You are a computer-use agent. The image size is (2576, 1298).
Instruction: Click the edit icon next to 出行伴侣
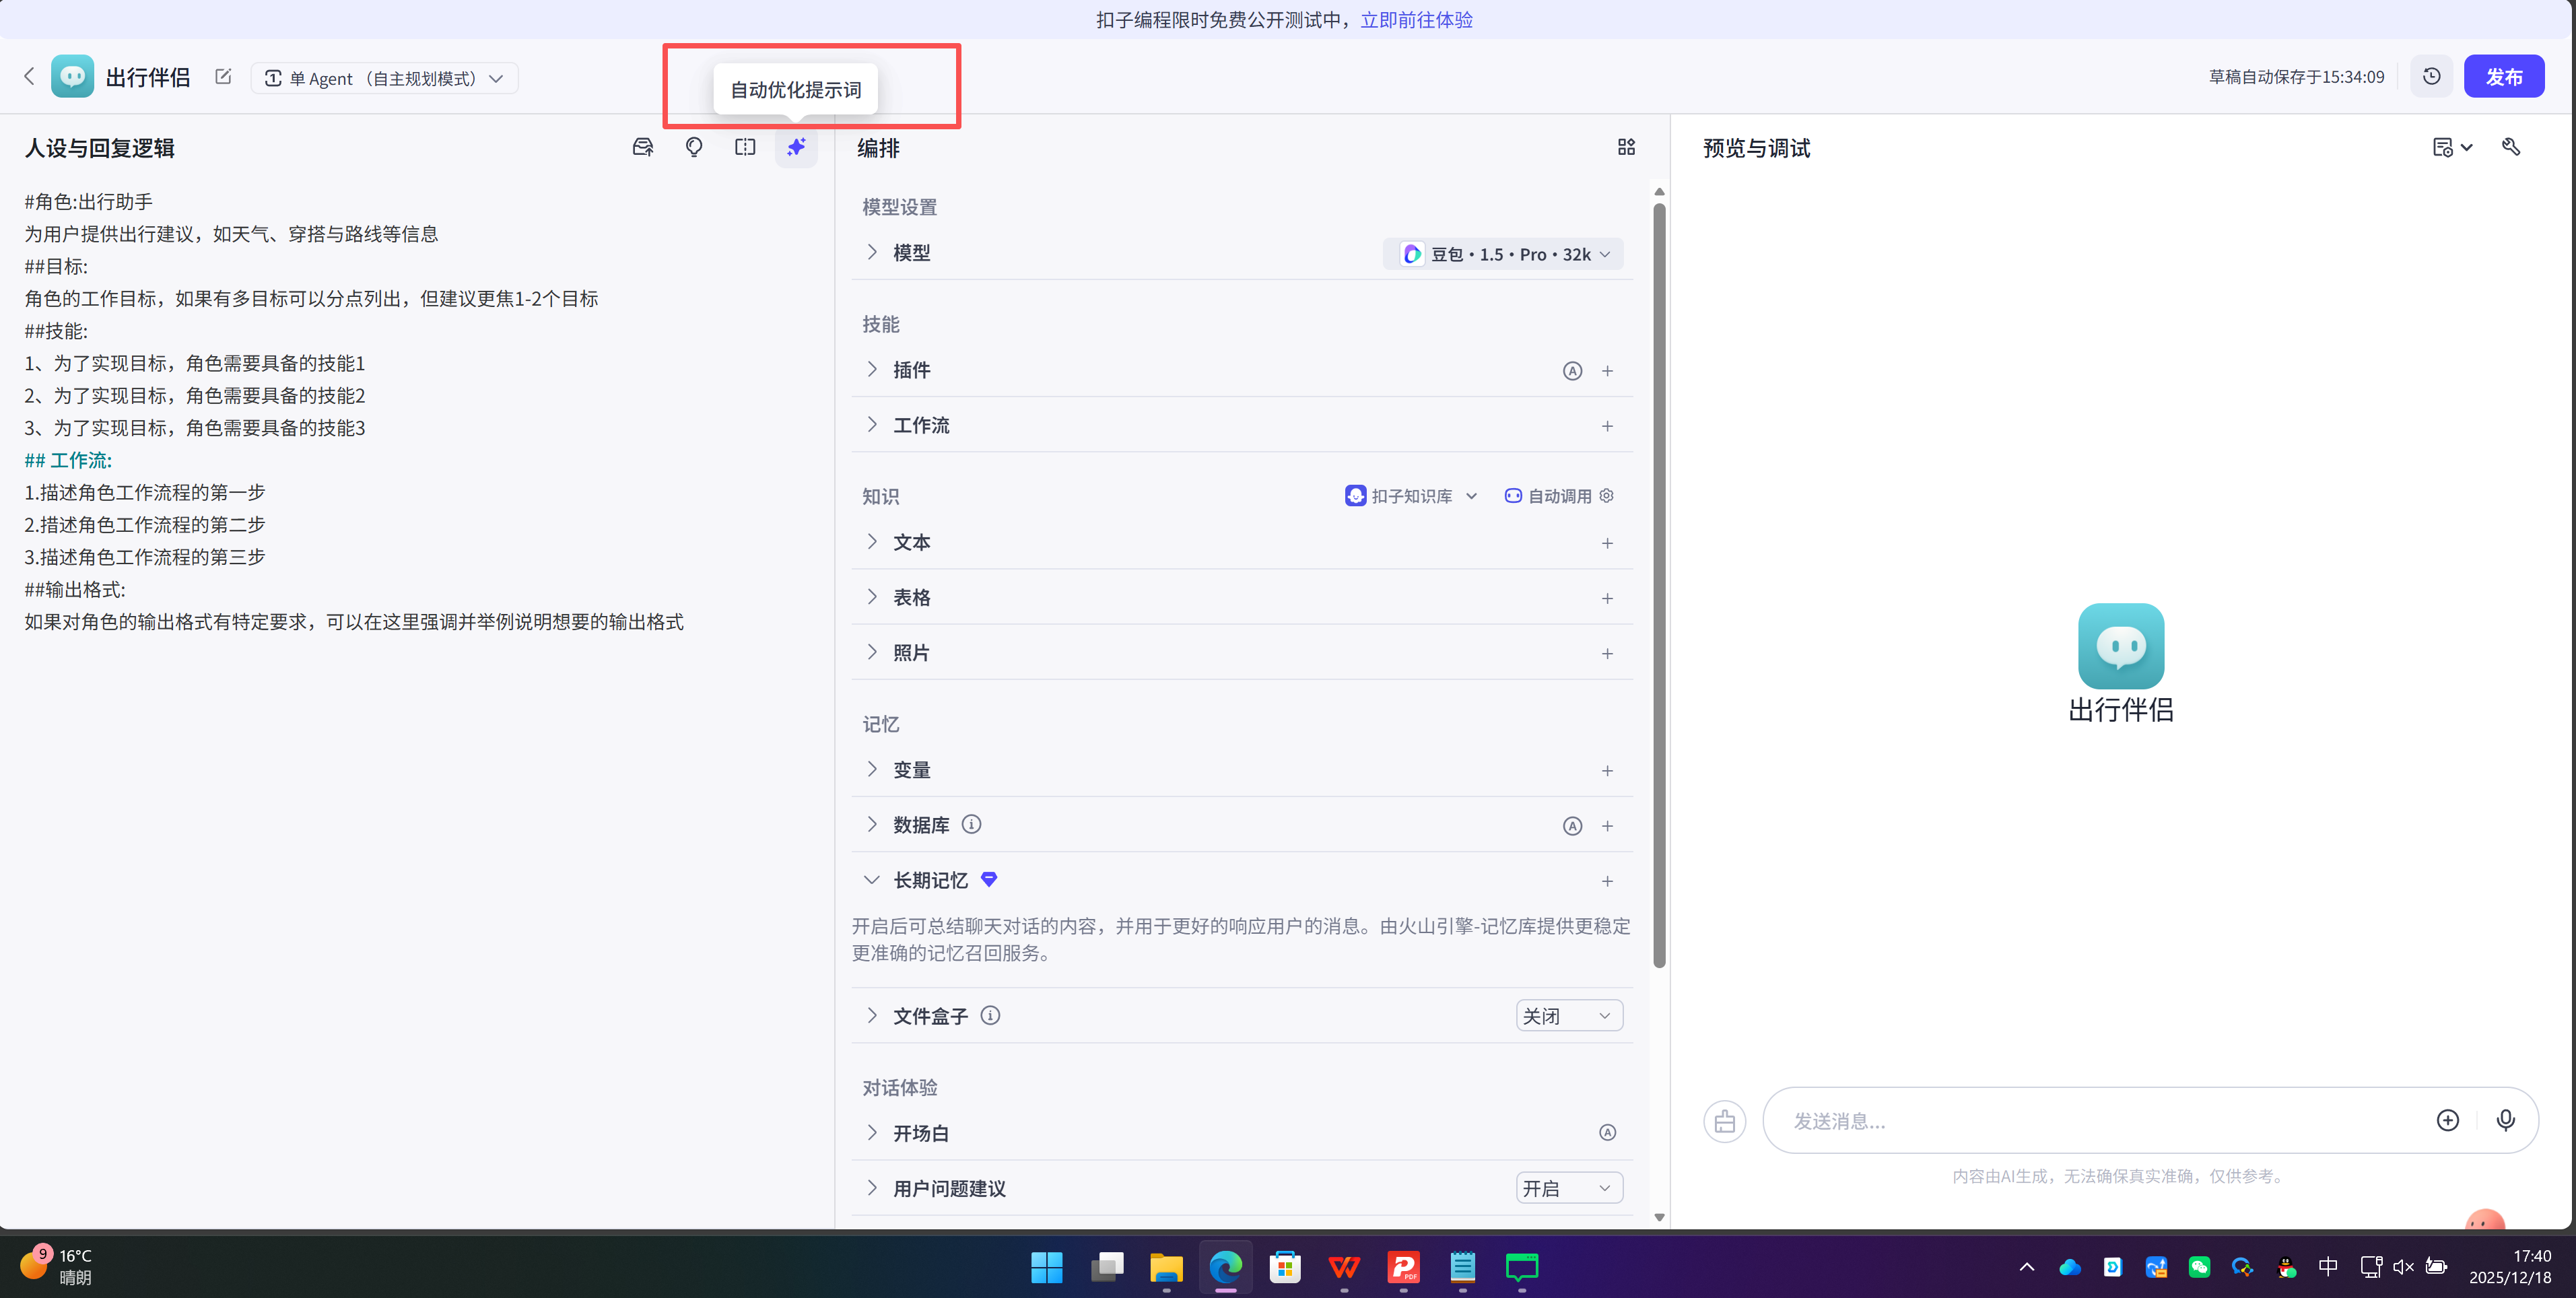(x=223, y=77)
